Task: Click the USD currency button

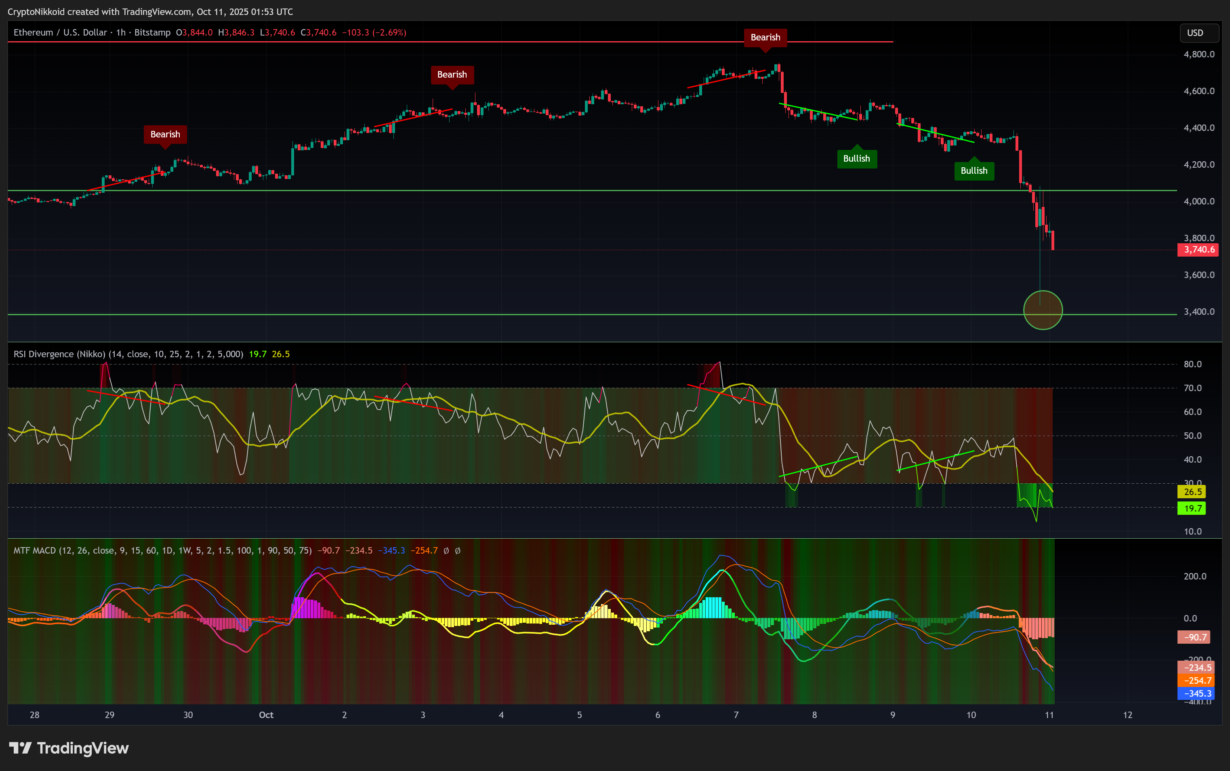Action: coord(1199,33)
